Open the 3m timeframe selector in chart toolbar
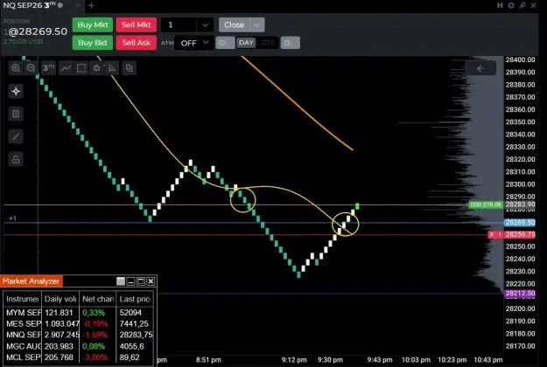 [x=48, y=68]
